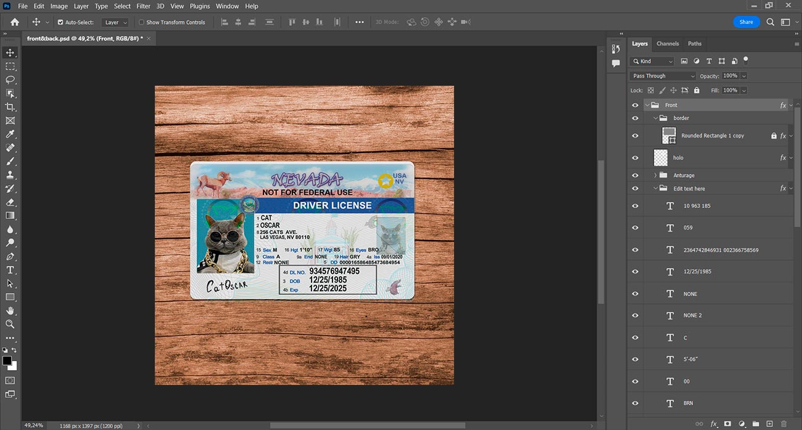
Task: Select the Horizontal Type tool
Action: (10, 270)
